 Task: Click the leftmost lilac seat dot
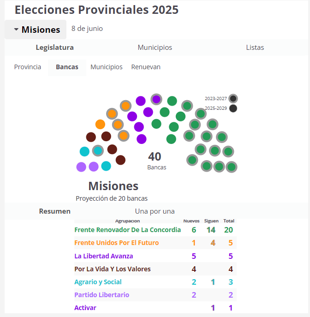pyautogui.click(x=81, y=167)
